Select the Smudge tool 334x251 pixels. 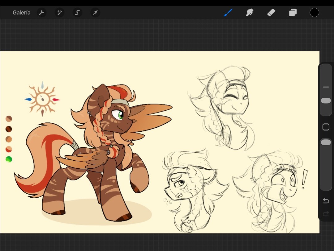[250, 13]
